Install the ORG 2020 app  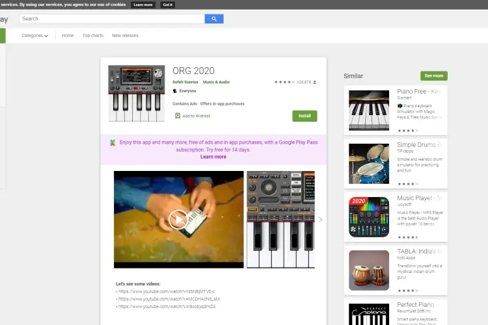[x=305, y=116]
